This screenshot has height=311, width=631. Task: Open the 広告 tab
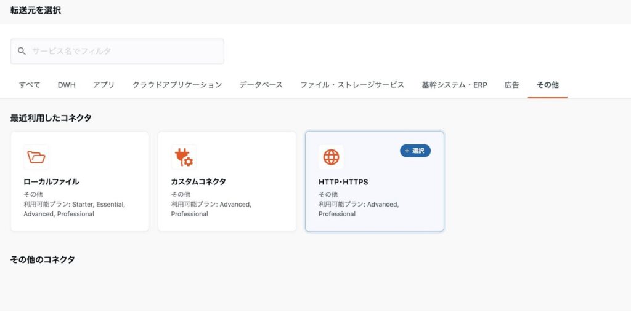[511, 85]
